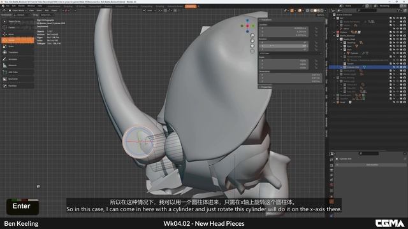Uncheck the Bot collection exclude checkbox
408x229 pixels.
tap(391, 18)
